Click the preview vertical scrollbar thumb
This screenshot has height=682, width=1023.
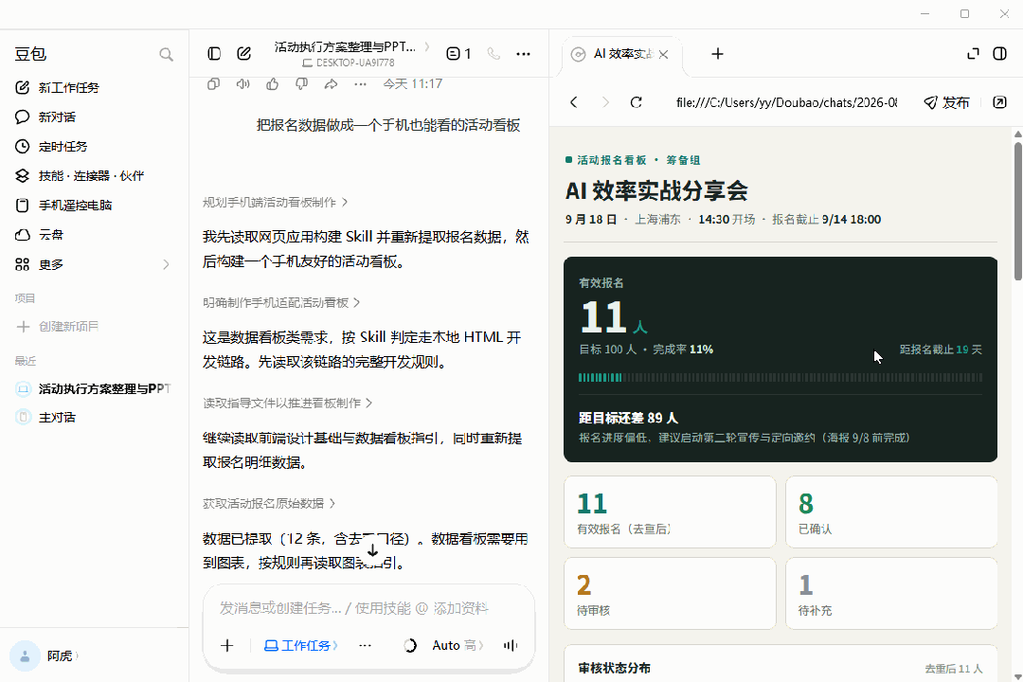1017,211
